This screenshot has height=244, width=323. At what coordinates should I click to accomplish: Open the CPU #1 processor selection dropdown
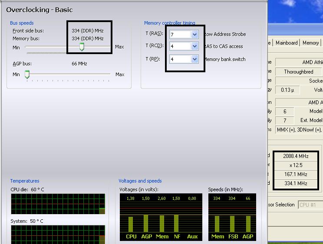tap(310, 205)
